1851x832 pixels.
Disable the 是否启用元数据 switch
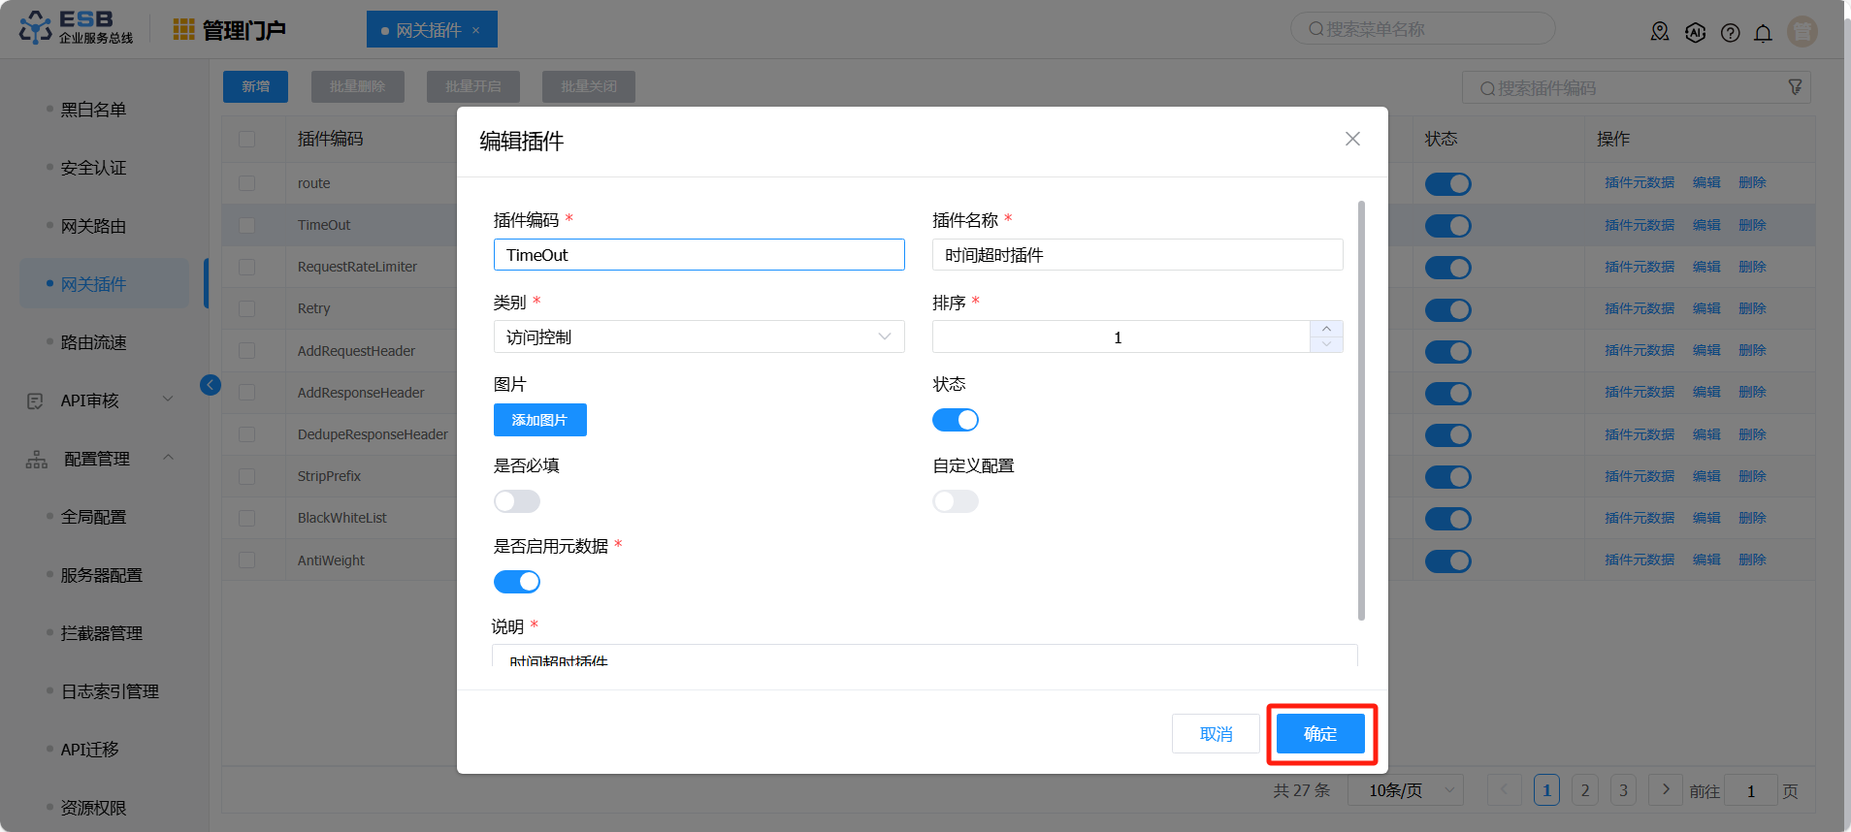(516, 582)
